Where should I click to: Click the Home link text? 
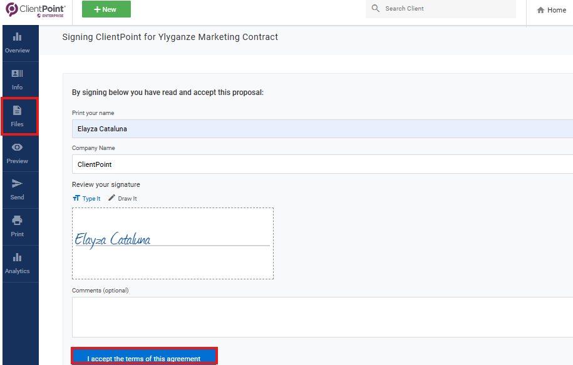coord(556,10)
